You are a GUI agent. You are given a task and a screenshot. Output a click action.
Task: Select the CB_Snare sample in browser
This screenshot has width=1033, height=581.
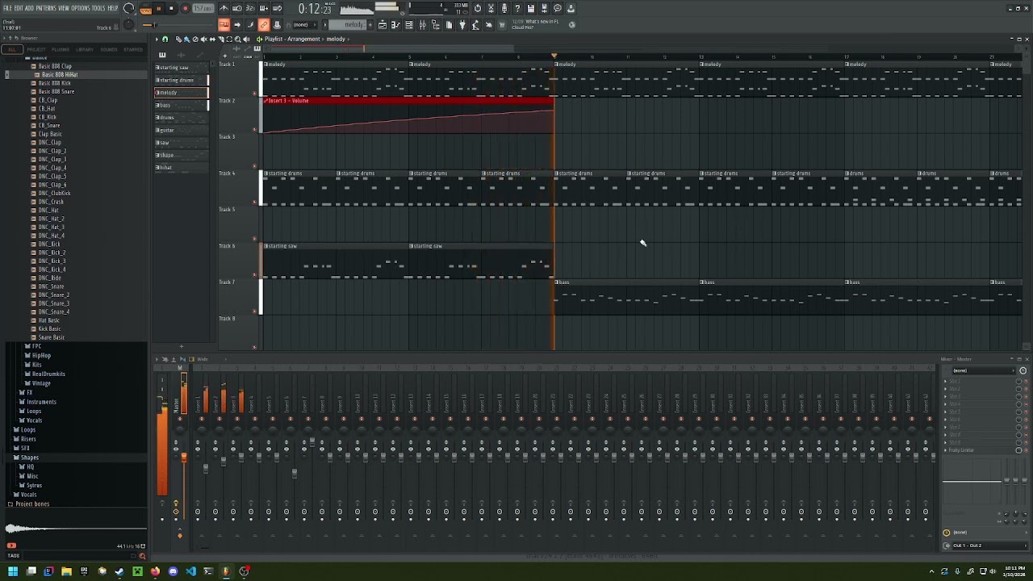pyautogui.click(x=48, y=125)
